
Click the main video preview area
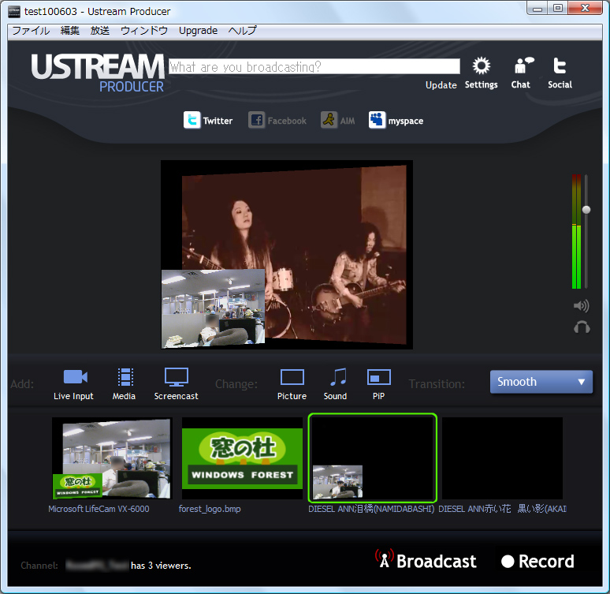(x=287, y=254)
